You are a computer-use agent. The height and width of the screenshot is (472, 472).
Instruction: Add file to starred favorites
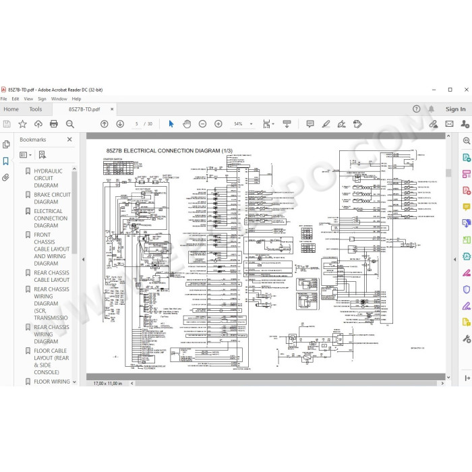pos(22,123)
